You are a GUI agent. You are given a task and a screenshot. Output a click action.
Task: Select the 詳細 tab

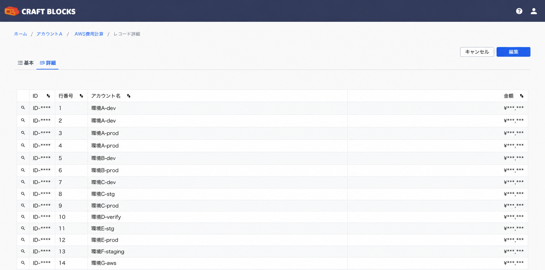[x=48, y=63]
